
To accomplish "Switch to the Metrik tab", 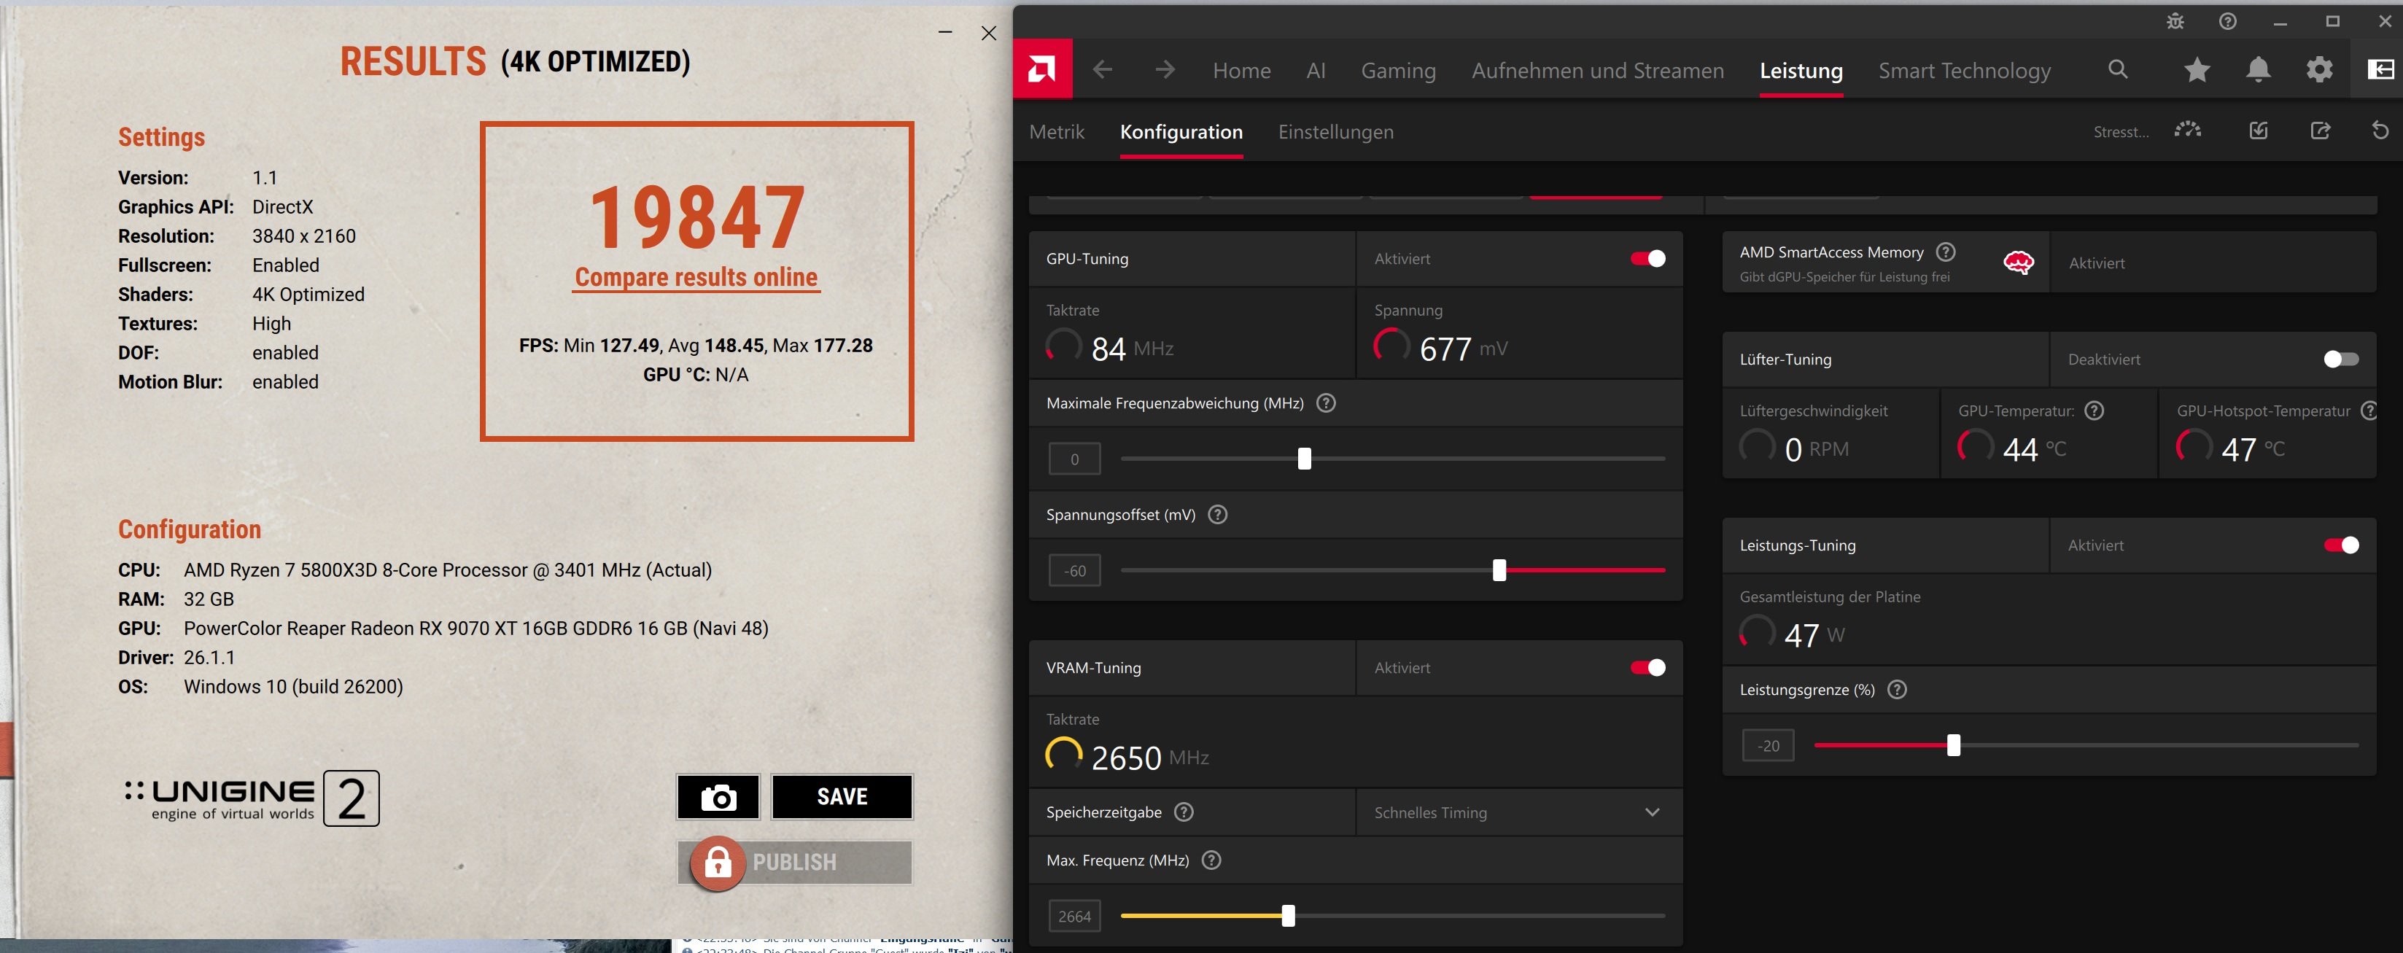I will pyautogui.click(x=1056, y=133).
